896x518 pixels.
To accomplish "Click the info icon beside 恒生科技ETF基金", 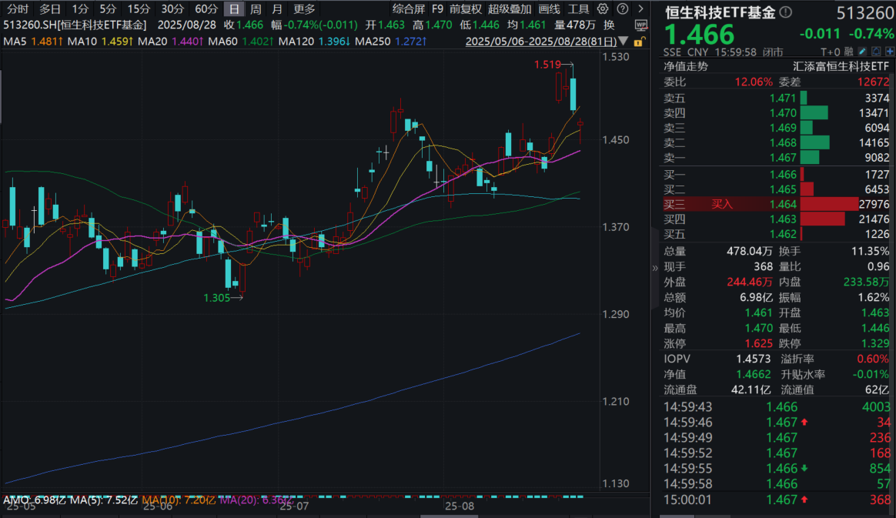I will 784,11.
